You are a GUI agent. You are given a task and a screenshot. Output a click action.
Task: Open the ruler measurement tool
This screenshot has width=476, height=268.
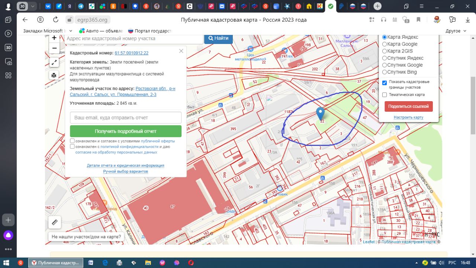click(55, 223)
